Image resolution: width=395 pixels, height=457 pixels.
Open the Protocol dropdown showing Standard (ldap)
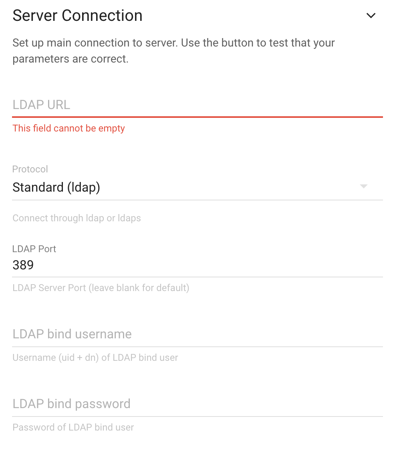coord(197,187)
